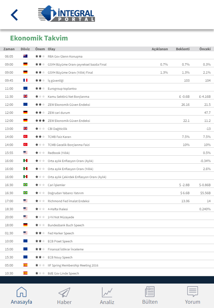Click the Beklenti column header
This screenshot has width=214, height=308.
pyautogui.click(x=183, y=49)
